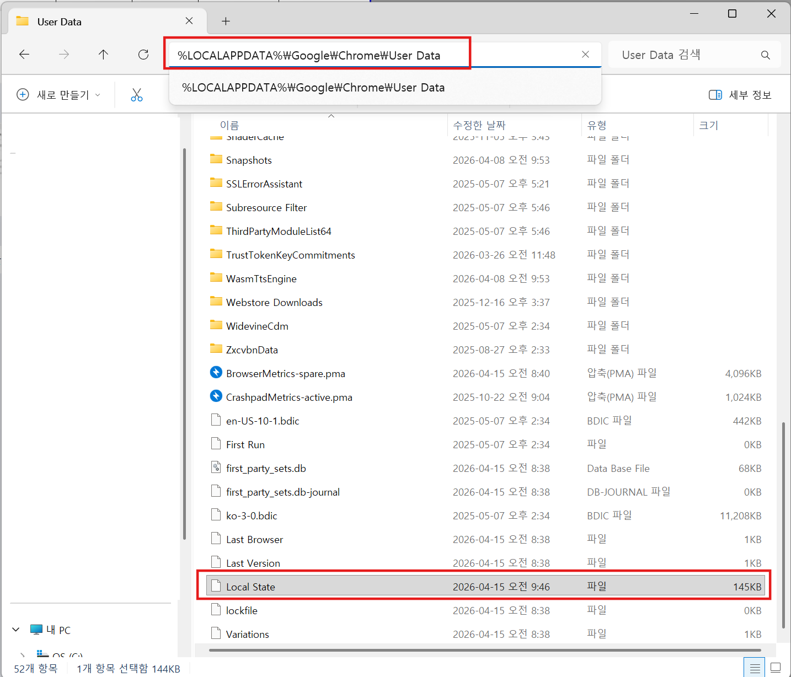
Task: Click the file list horizontal scrollbar
Action: [x=485, y=651]
